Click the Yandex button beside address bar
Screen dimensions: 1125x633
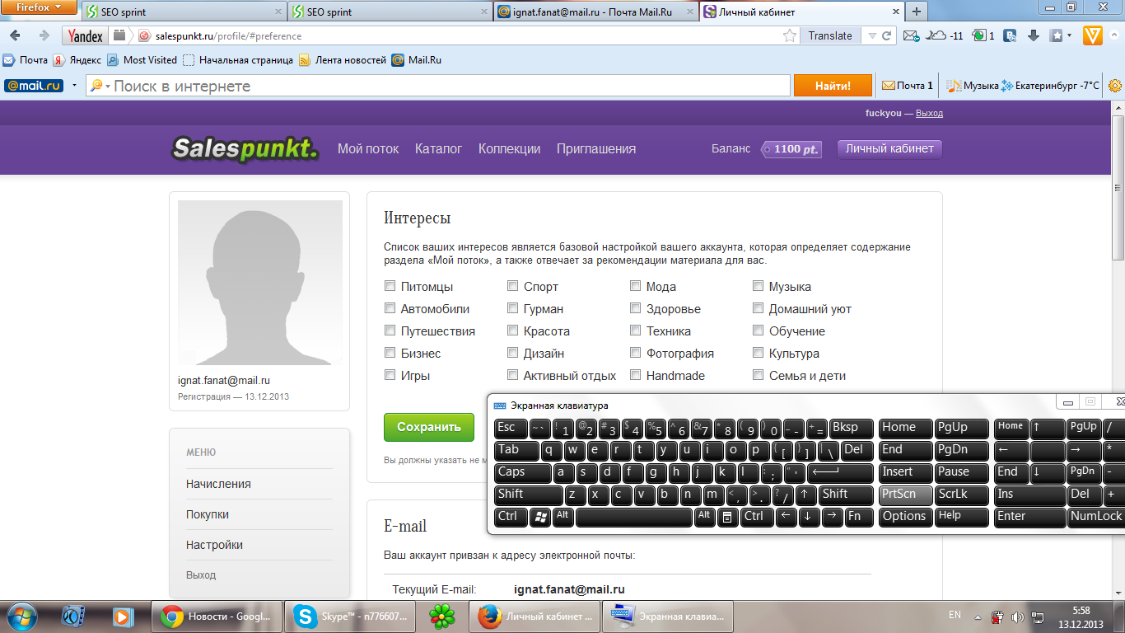click(x=86, y=35)
